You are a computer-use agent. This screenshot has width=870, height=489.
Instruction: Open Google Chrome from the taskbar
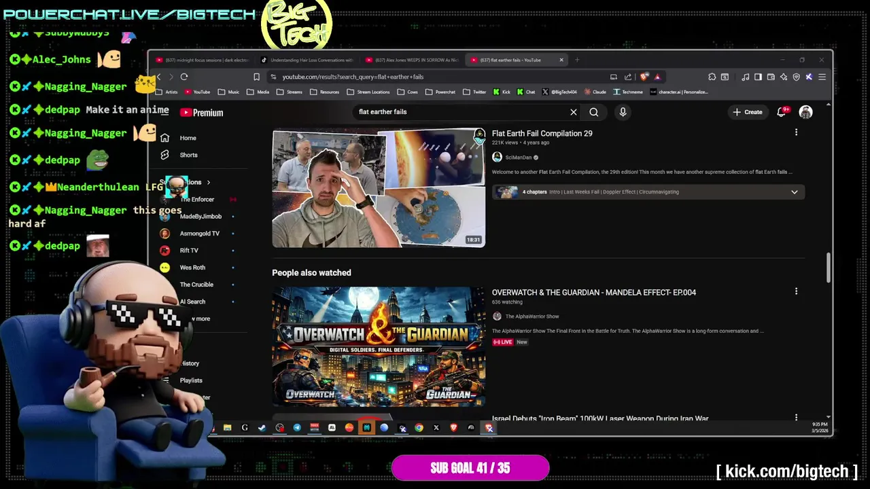tap(419, 428)
